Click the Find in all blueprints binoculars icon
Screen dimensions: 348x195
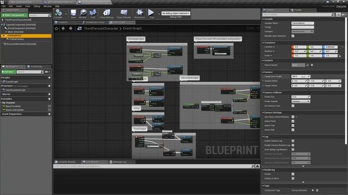click(x=257, y=166)
